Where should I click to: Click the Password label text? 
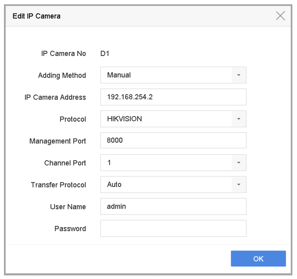70,229
